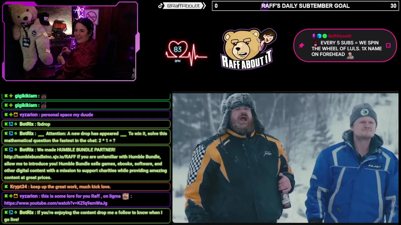Click the goal target number "30"
401x225 pixels.
[393, 6]
